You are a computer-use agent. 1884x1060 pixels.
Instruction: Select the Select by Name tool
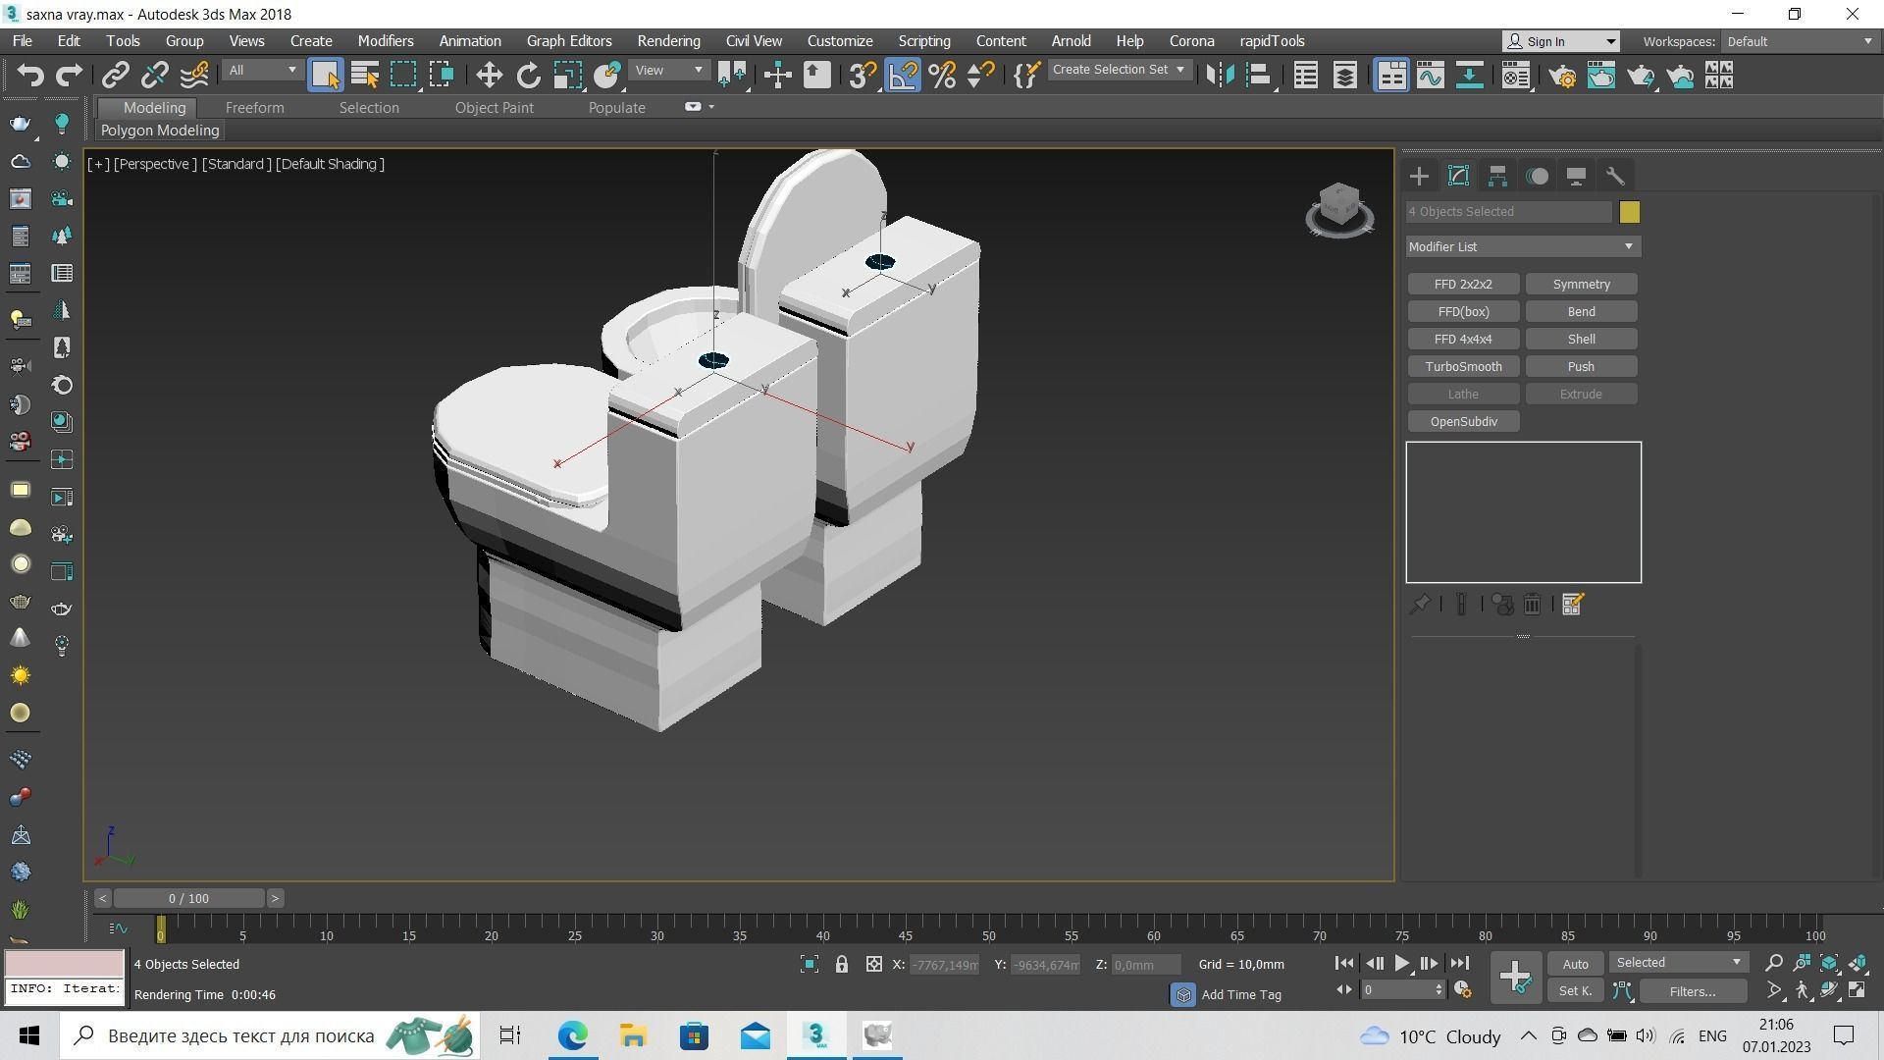point(364,75)
